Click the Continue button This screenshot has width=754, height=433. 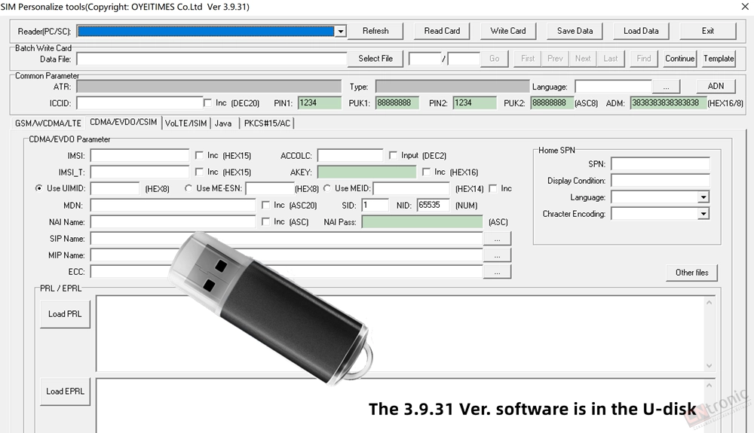coord(680,59)
